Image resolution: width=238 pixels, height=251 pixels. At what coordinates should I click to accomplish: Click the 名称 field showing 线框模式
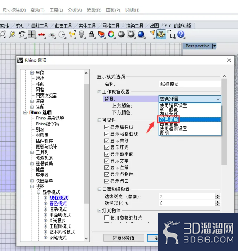click(190, 84)
